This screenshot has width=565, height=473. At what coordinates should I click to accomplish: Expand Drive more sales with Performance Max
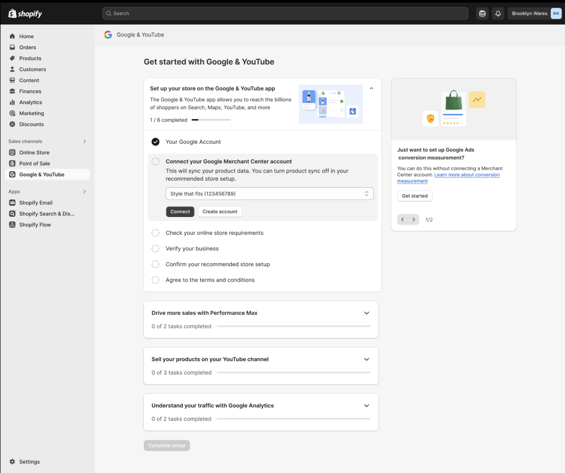tap(366, 313)
